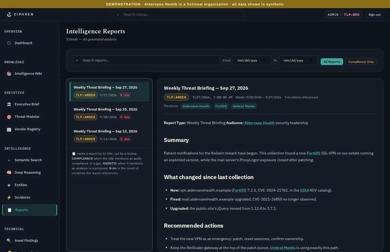Follow the Aldervane Health link in Audience
Image resolution: width=390 pixels, height=252 pixels.
259,123
